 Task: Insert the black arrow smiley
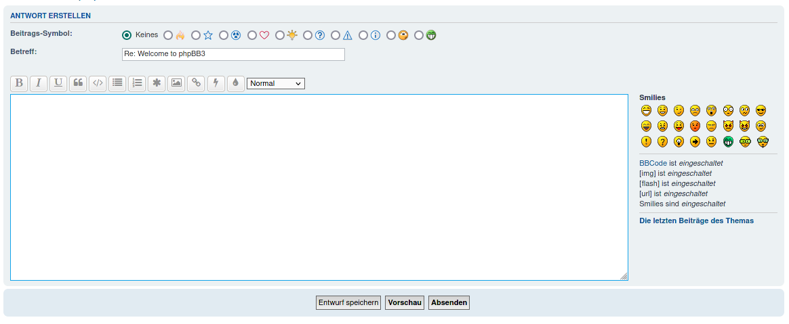click(695, 141)
